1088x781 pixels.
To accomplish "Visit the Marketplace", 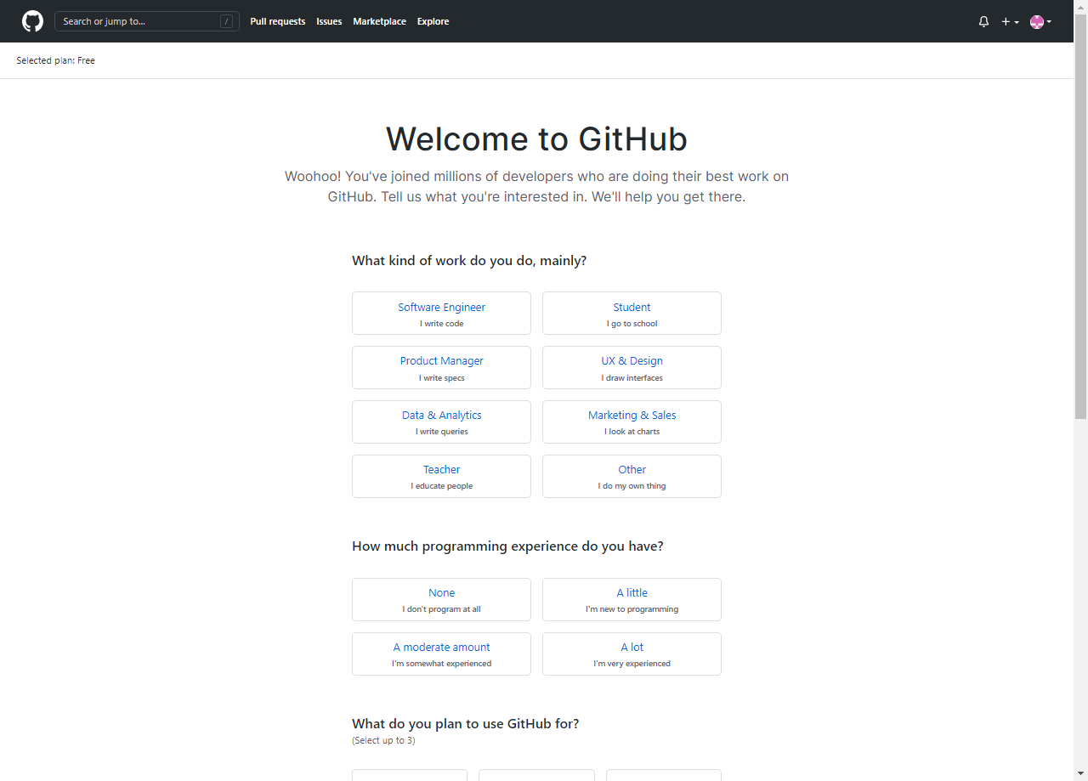I will click(379, 21).
